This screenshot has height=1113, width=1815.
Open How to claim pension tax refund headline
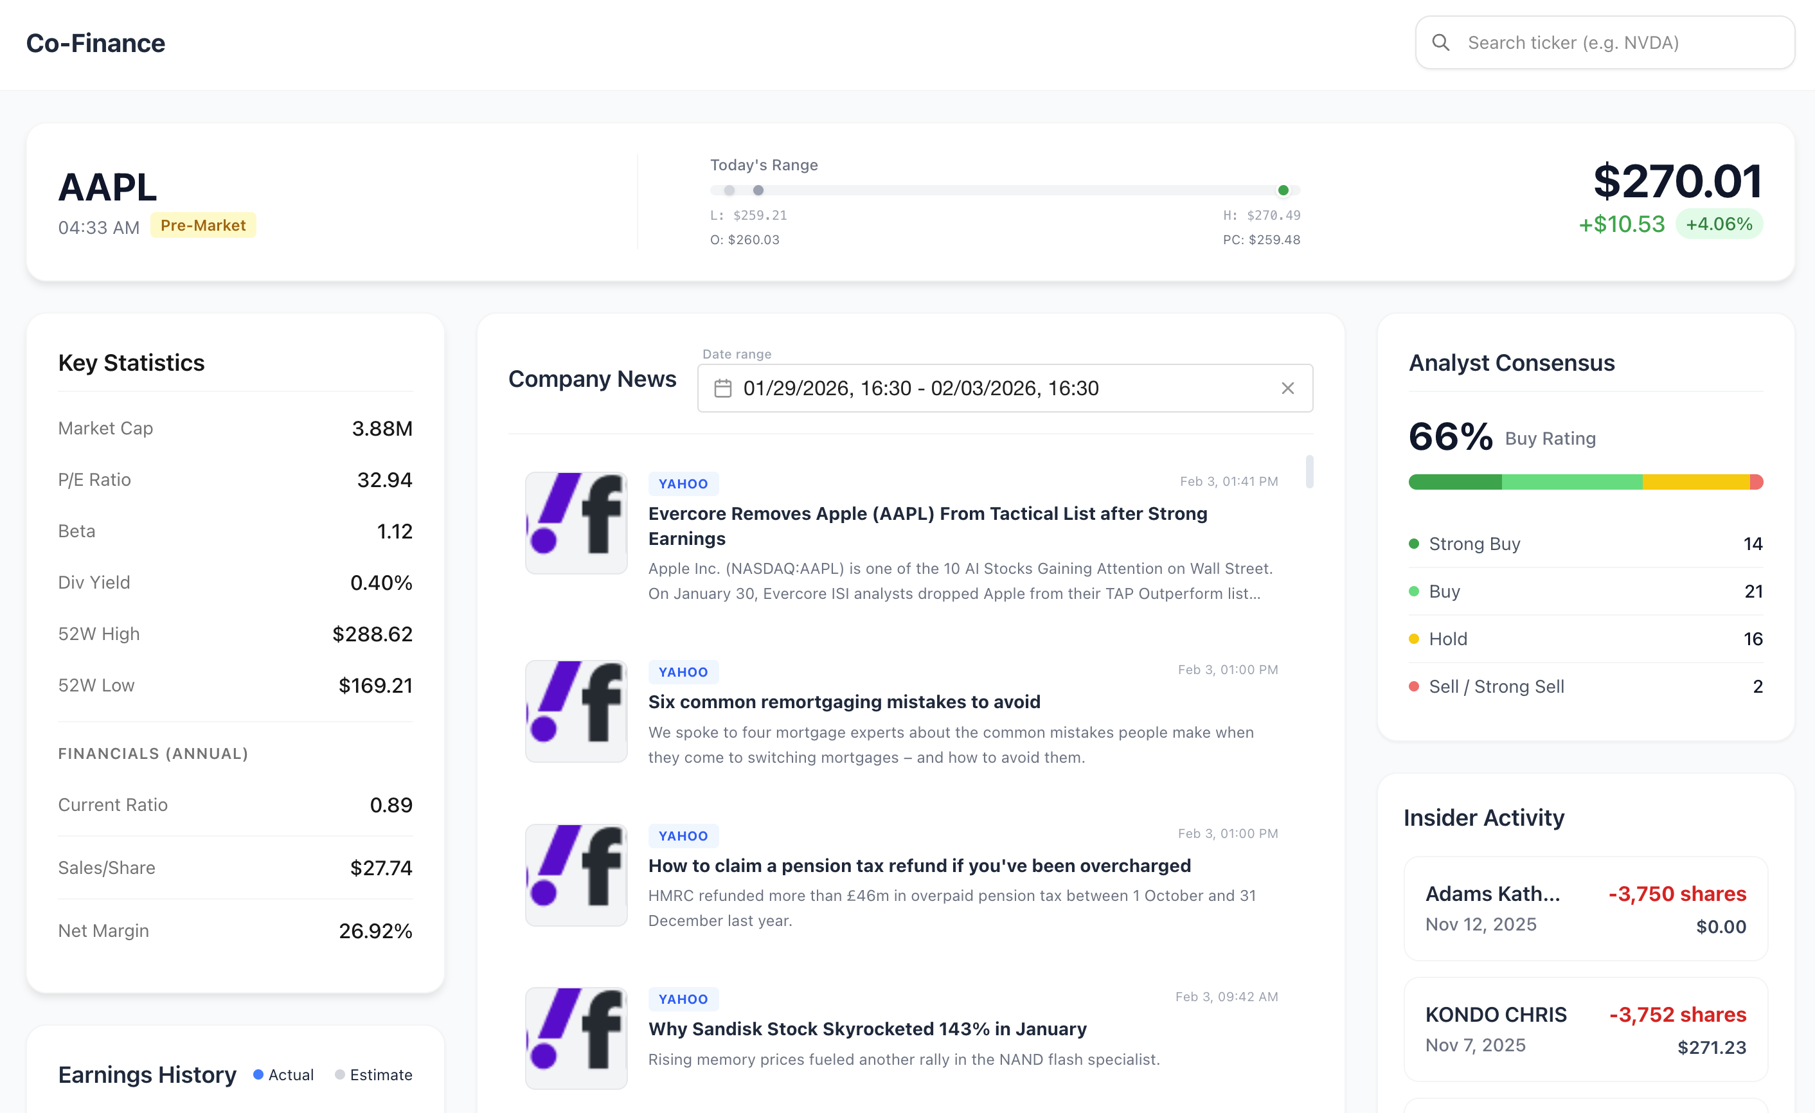(918, 866)
